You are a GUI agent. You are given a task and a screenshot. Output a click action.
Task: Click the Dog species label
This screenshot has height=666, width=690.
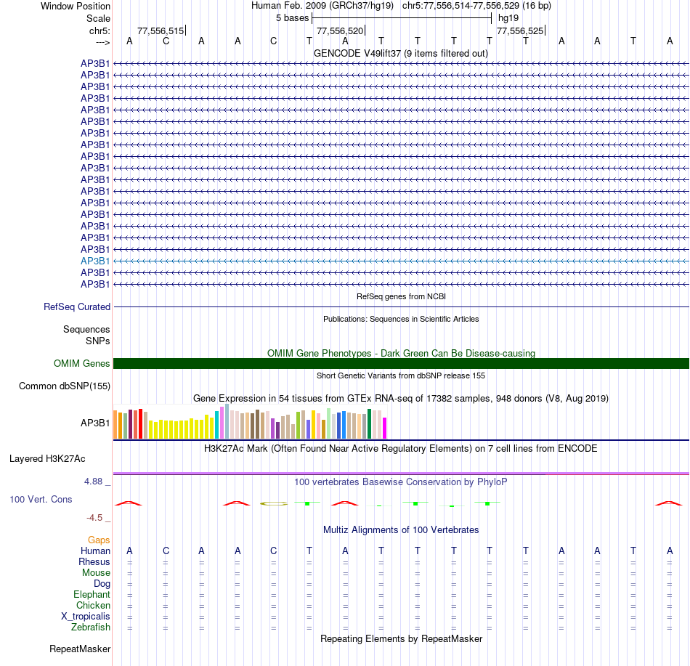pos(102,584)
